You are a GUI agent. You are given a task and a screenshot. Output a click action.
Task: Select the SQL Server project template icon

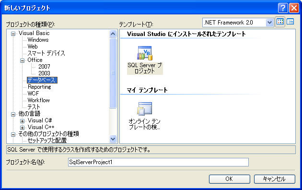tap(145, 53)
